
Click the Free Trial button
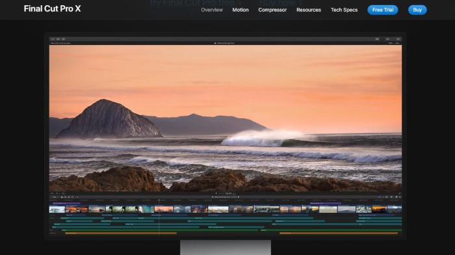click(x=383, y=10)
